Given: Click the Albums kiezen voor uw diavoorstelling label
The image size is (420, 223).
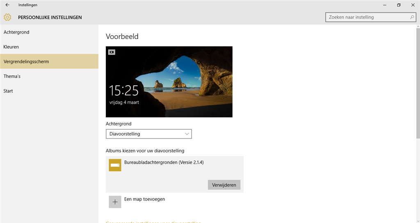Looking at the screenshot, I should coord(145,151).
